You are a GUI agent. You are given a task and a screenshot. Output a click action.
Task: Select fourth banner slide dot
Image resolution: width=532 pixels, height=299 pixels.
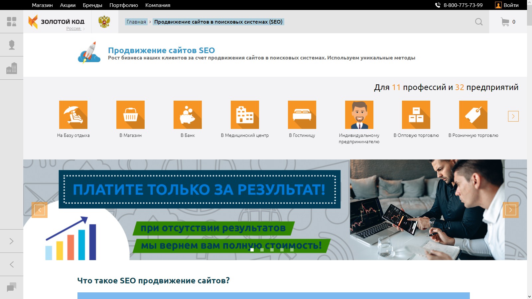[282, 250]
